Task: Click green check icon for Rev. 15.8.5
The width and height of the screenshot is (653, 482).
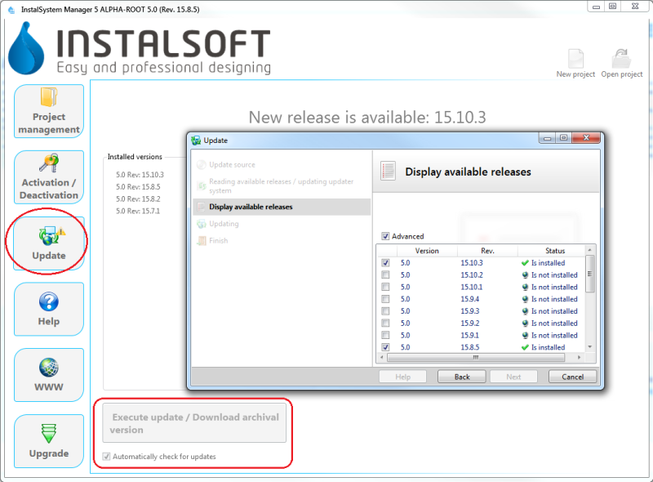Action: [525, 347]
